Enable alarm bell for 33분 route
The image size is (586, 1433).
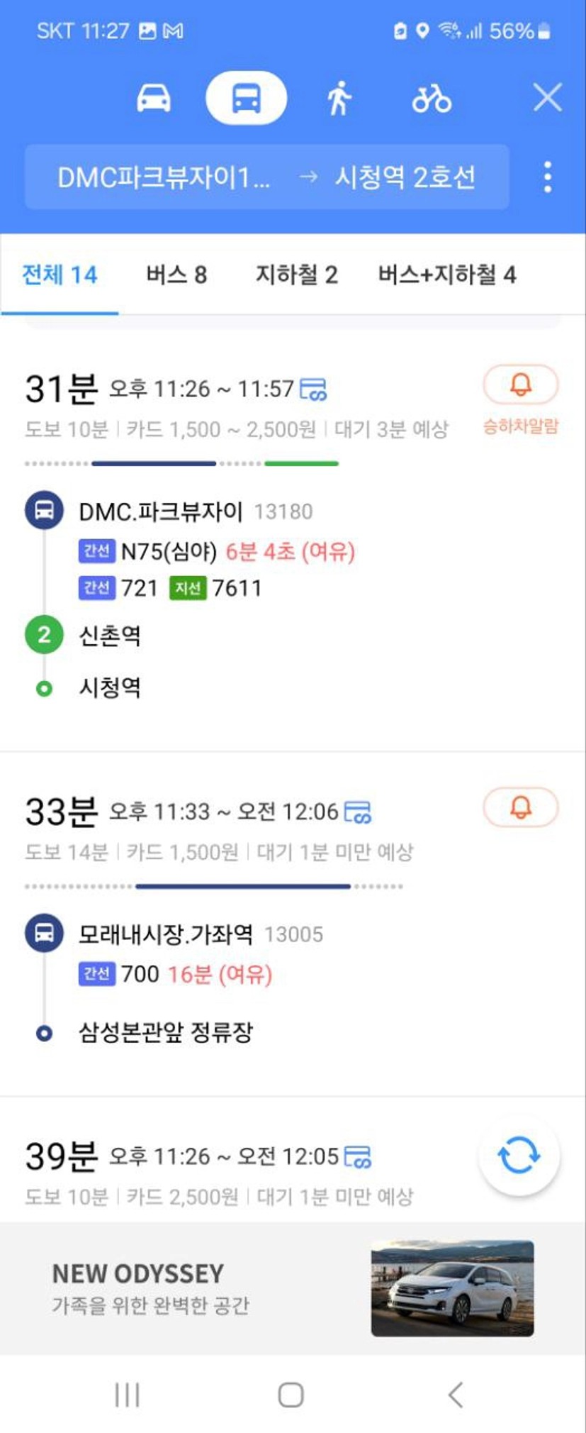coord(521,807)
